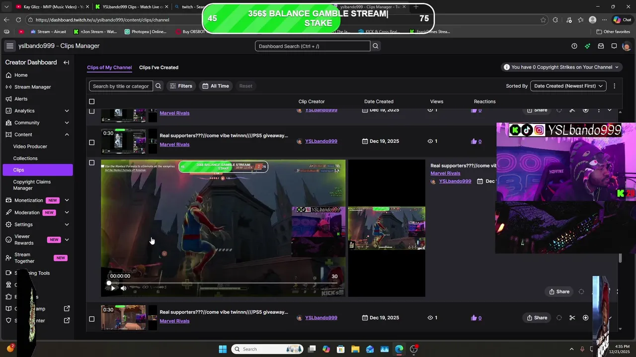Click the microphone icon in system tray
Image resolution: width=636 pixels, height=357 pixels.
click(582, 349)
